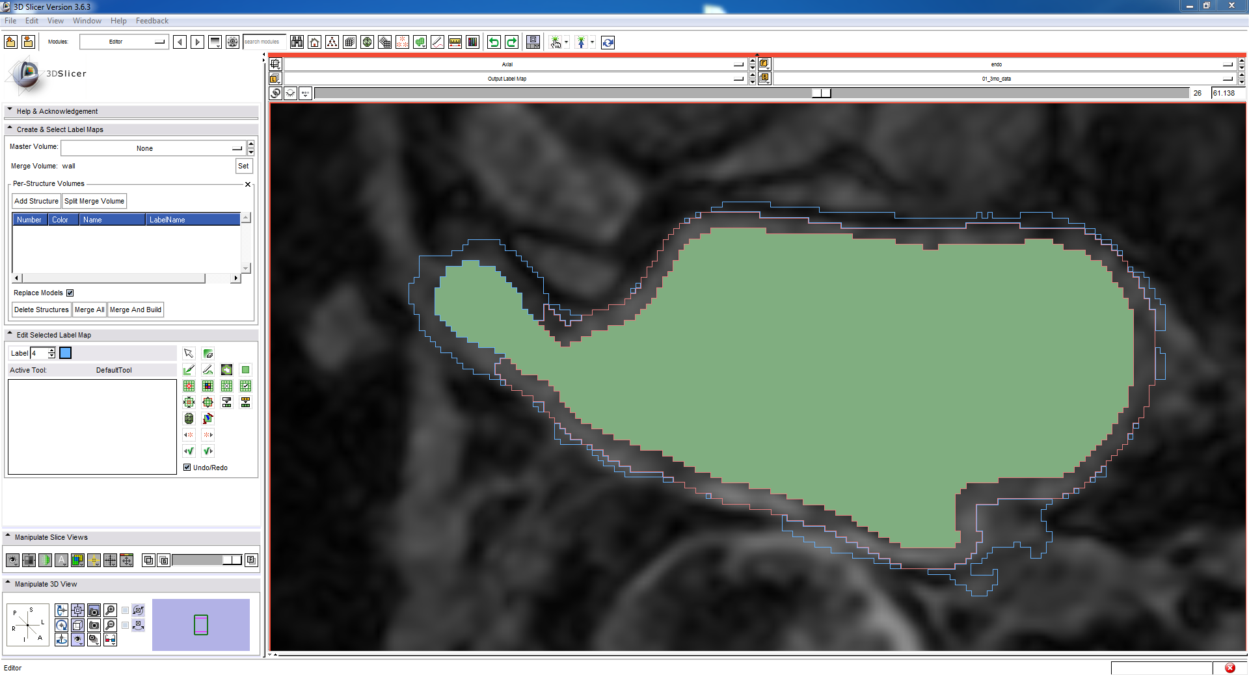Open the Master Volume dropdown
Screen dimensions: 1249x675
[154, 148]
